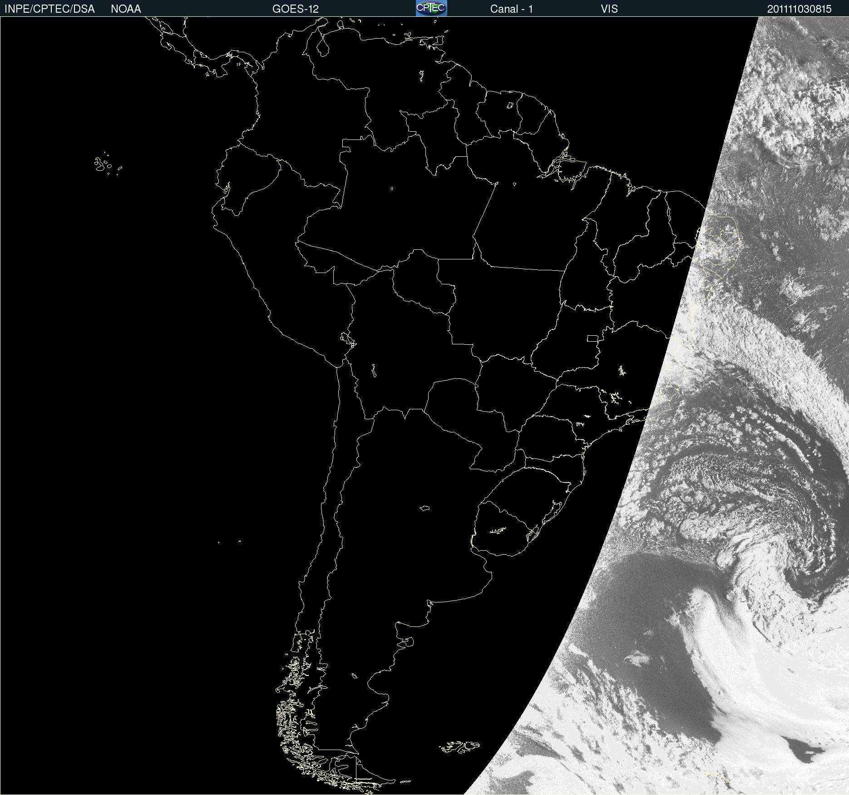Select the INPE/CPTEC/DSA header label
The height and width of the screenshot is (795, 849).
point(49,9)
